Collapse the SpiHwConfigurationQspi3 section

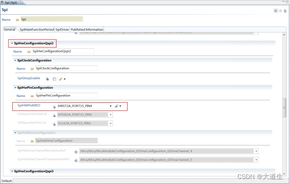(12, 171)
